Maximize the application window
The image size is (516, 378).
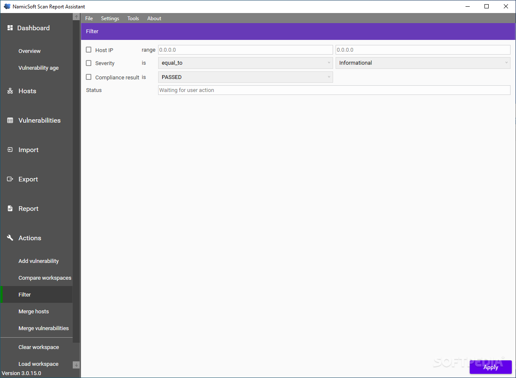[x=487, y=6]
